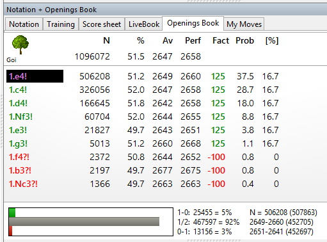The height and width of the screenshot is (242, 327).
Task: Sort by the Prob column header
Action: pyautogui.click(x=245, y=40)
